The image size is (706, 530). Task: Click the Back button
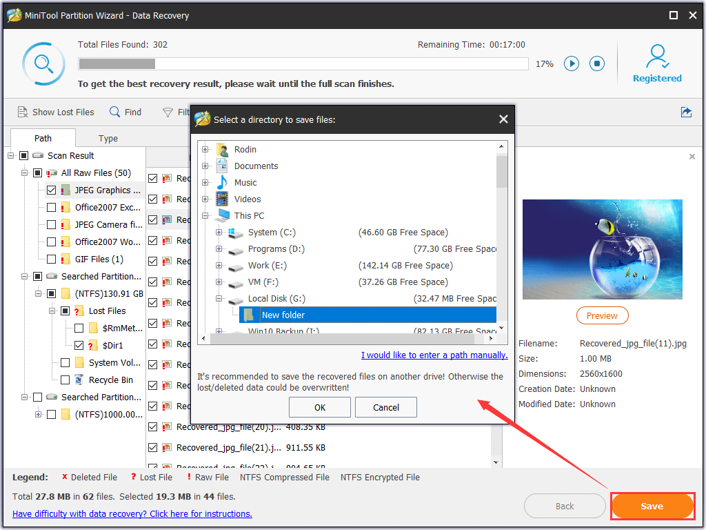565,506
